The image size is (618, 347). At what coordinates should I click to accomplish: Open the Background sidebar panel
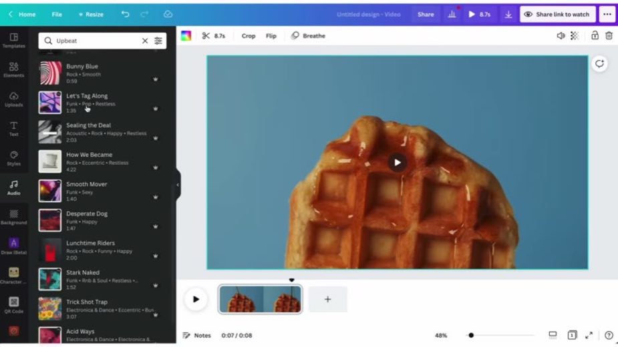14,217
